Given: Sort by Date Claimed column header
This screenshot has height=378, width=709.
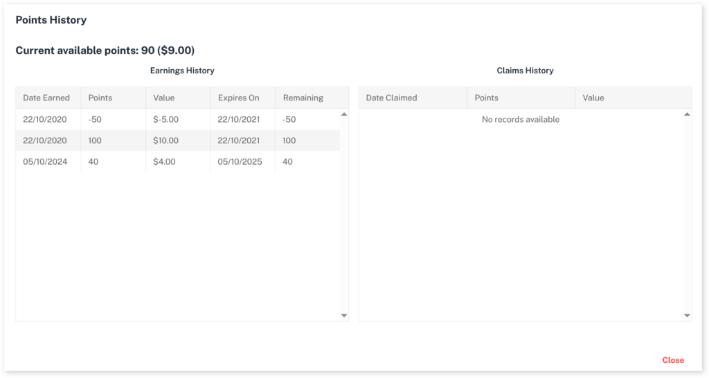Looking at the screenshot, I should pos(391,98).
